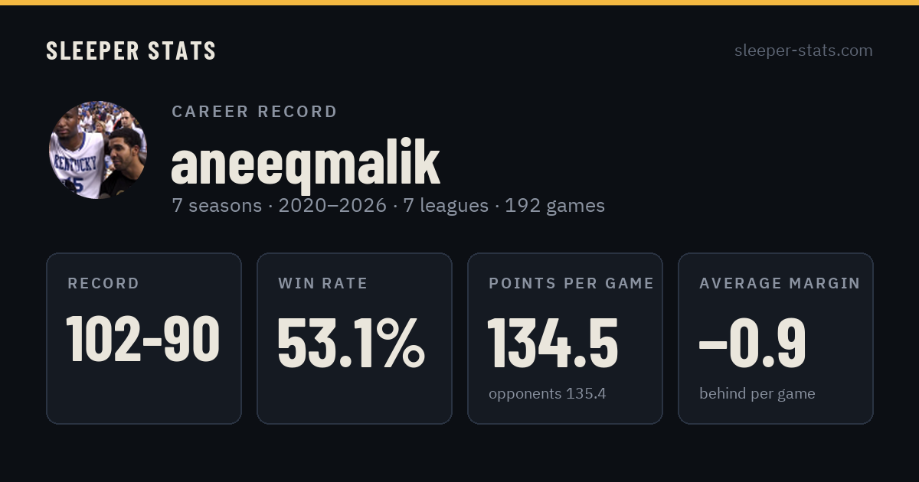The height and width of the screenshot is (482, 919).
Task: Click the seasons and leagues summary line
Action: pyautogui.click(x=388, y=206)
